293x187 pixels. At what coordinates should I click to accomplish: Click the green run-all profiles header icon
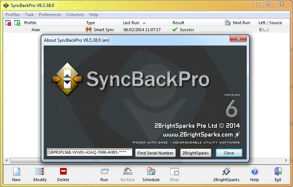[17, 23]
